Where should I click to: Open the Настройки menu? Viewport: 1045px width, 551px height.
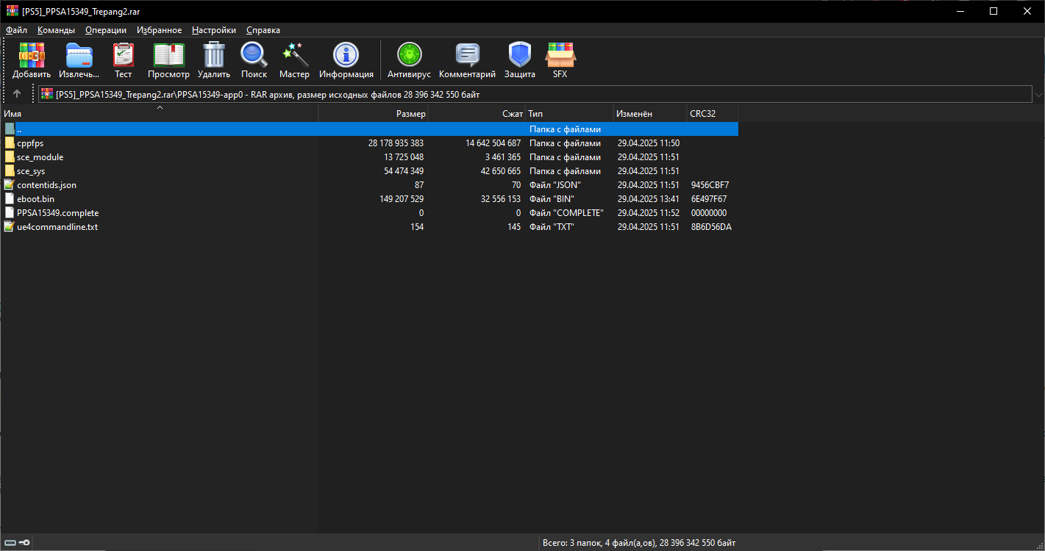pyautogui.click(x=213, y=30)
